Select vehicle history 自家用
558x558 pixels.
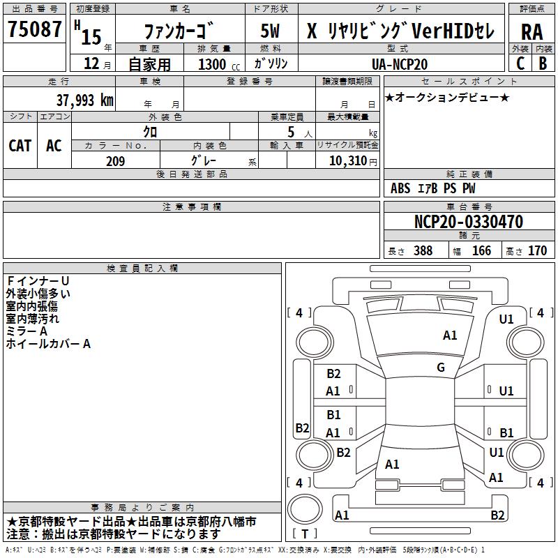149,64
